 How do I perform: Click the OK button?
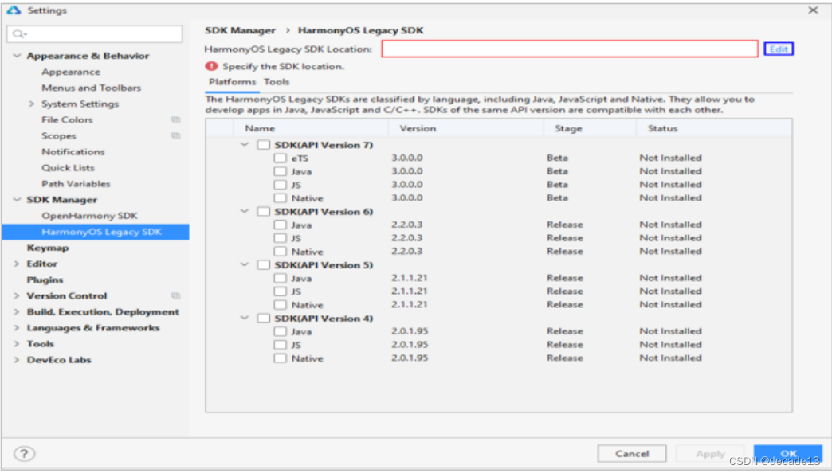pos(788,454)
